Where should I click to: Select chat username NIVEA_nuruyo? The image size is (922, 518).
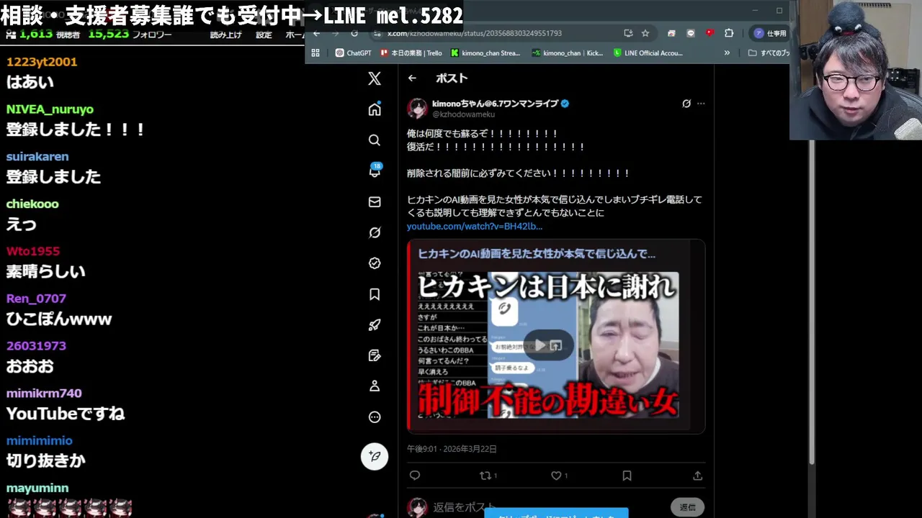[50, 109]
